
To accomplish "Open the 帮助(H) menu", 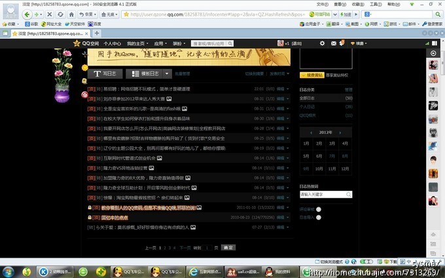I will tap(394, 5).
